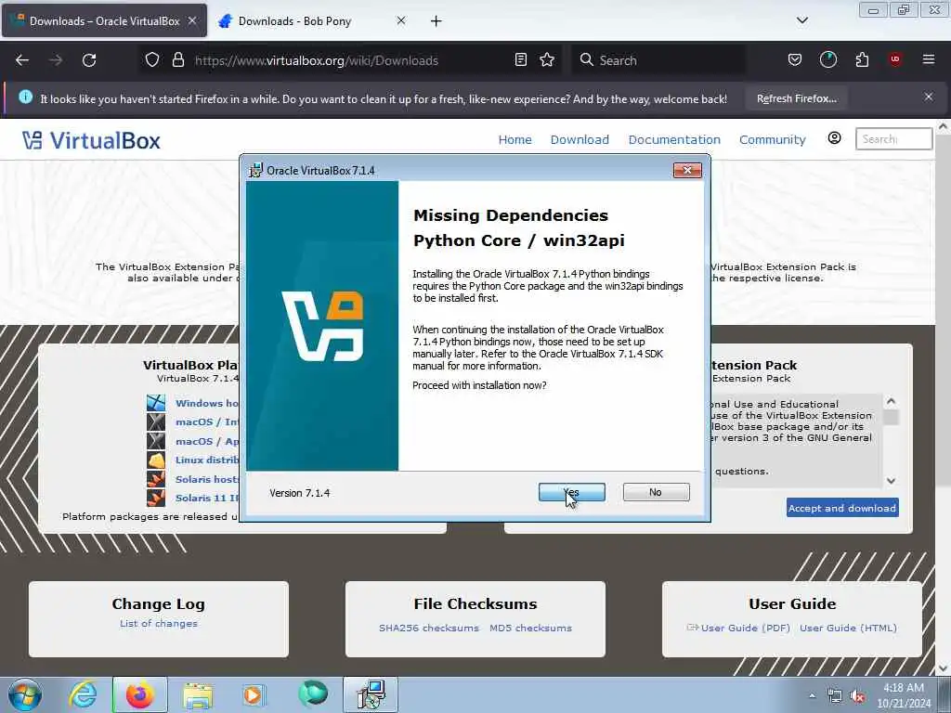Open User Guide (HTML) link
The image size is (951, 713).
848,629
